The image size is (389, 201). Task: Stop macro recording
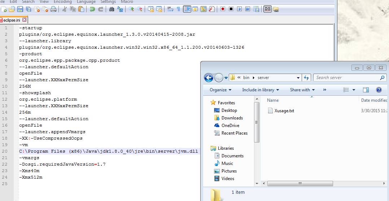tap(231, 9)
